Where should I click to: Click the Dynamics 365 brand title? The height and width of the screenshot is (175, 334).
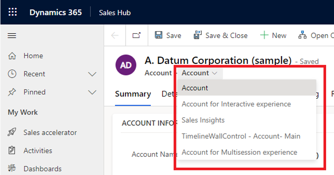pyautogui.click(x=55, y=12)
